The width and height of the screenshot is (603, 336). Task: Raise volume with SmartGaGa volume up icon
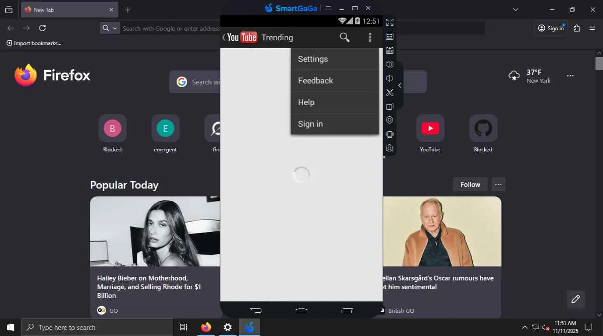(390, 64)
